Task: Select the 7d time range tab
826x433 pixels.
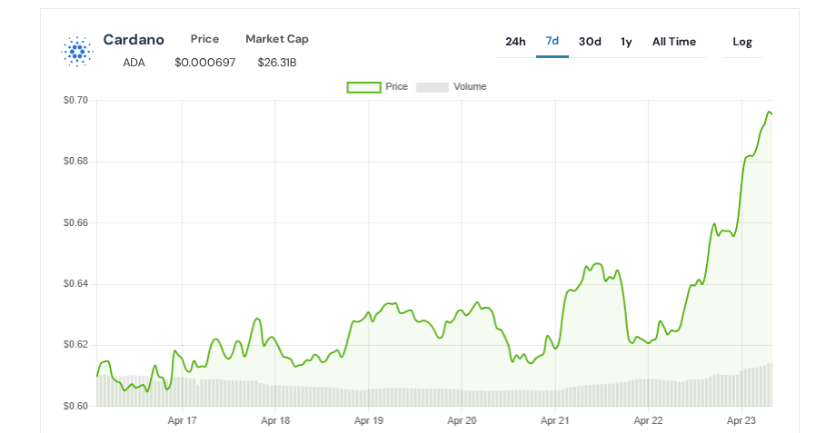Action: tap(552, 41)
